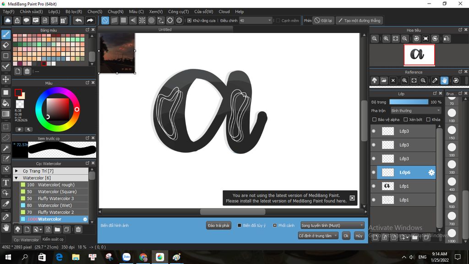Screen dimensions: 469x264
Task: Open Song tuyến tính (Mượt) dropdown
Action: click(x=332, y=225)
